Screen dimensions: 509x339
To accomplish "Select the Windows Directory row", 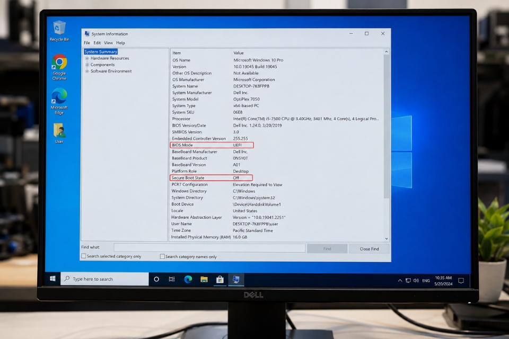I will pos(276,191).
